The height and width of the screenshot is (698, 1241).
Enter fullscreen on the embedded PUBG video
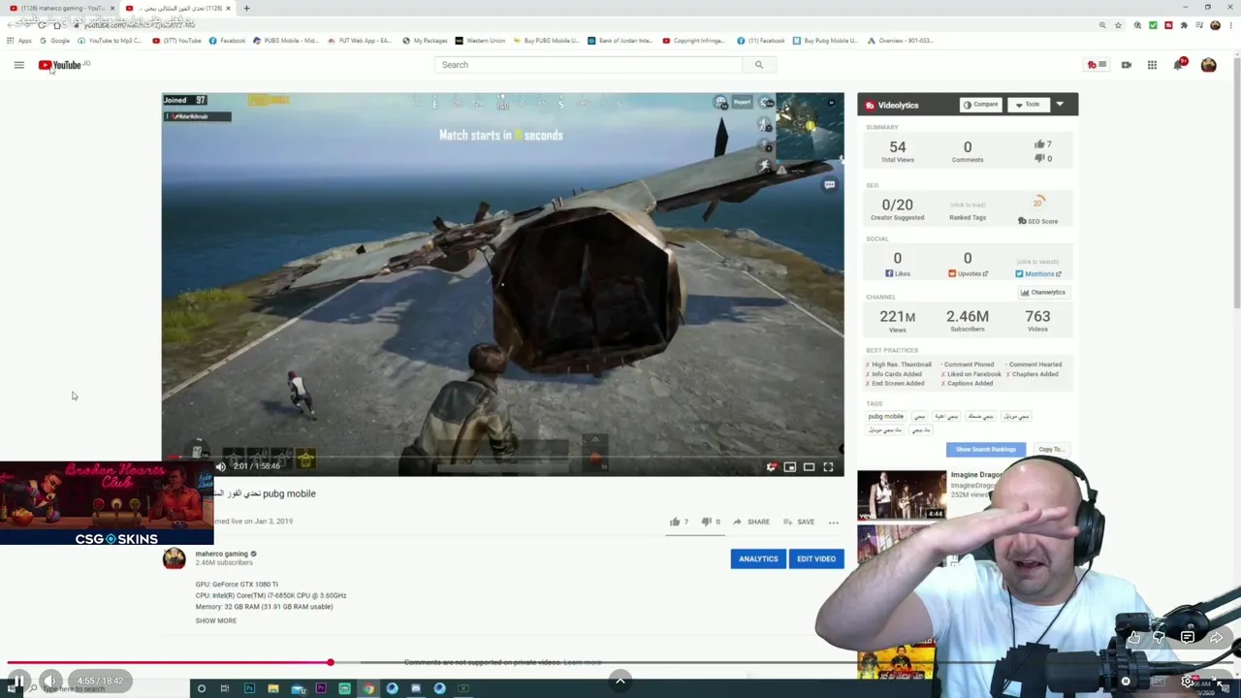[x=828, y=467]
